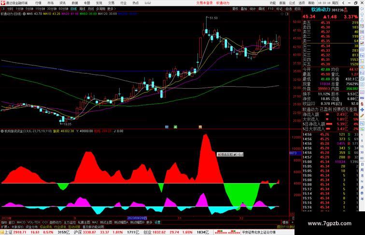Click the F10 button in chart toolbar

click(x=270, y=9)
